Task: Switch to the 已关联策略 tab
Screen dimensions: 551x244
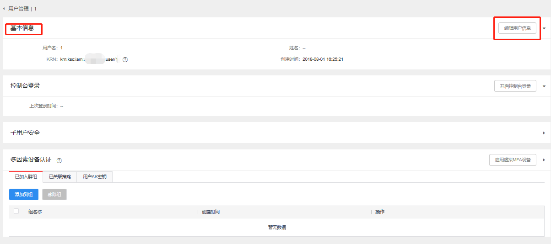Action: pos(59,177)
